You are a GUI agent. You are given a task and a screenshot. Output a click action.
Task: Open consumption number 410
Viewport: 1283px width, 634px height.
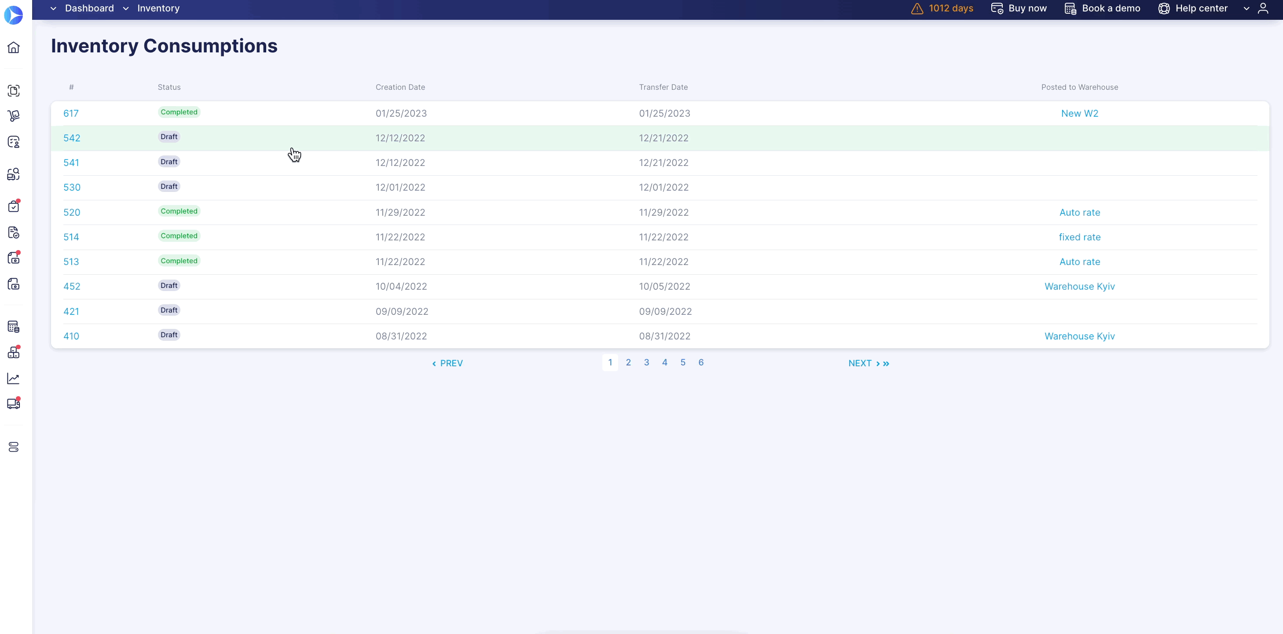click(x=71, y=336)
